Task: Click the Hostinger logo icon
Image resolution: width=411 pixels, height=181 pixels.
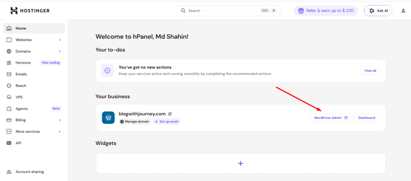Action: (x=14, y=10)
